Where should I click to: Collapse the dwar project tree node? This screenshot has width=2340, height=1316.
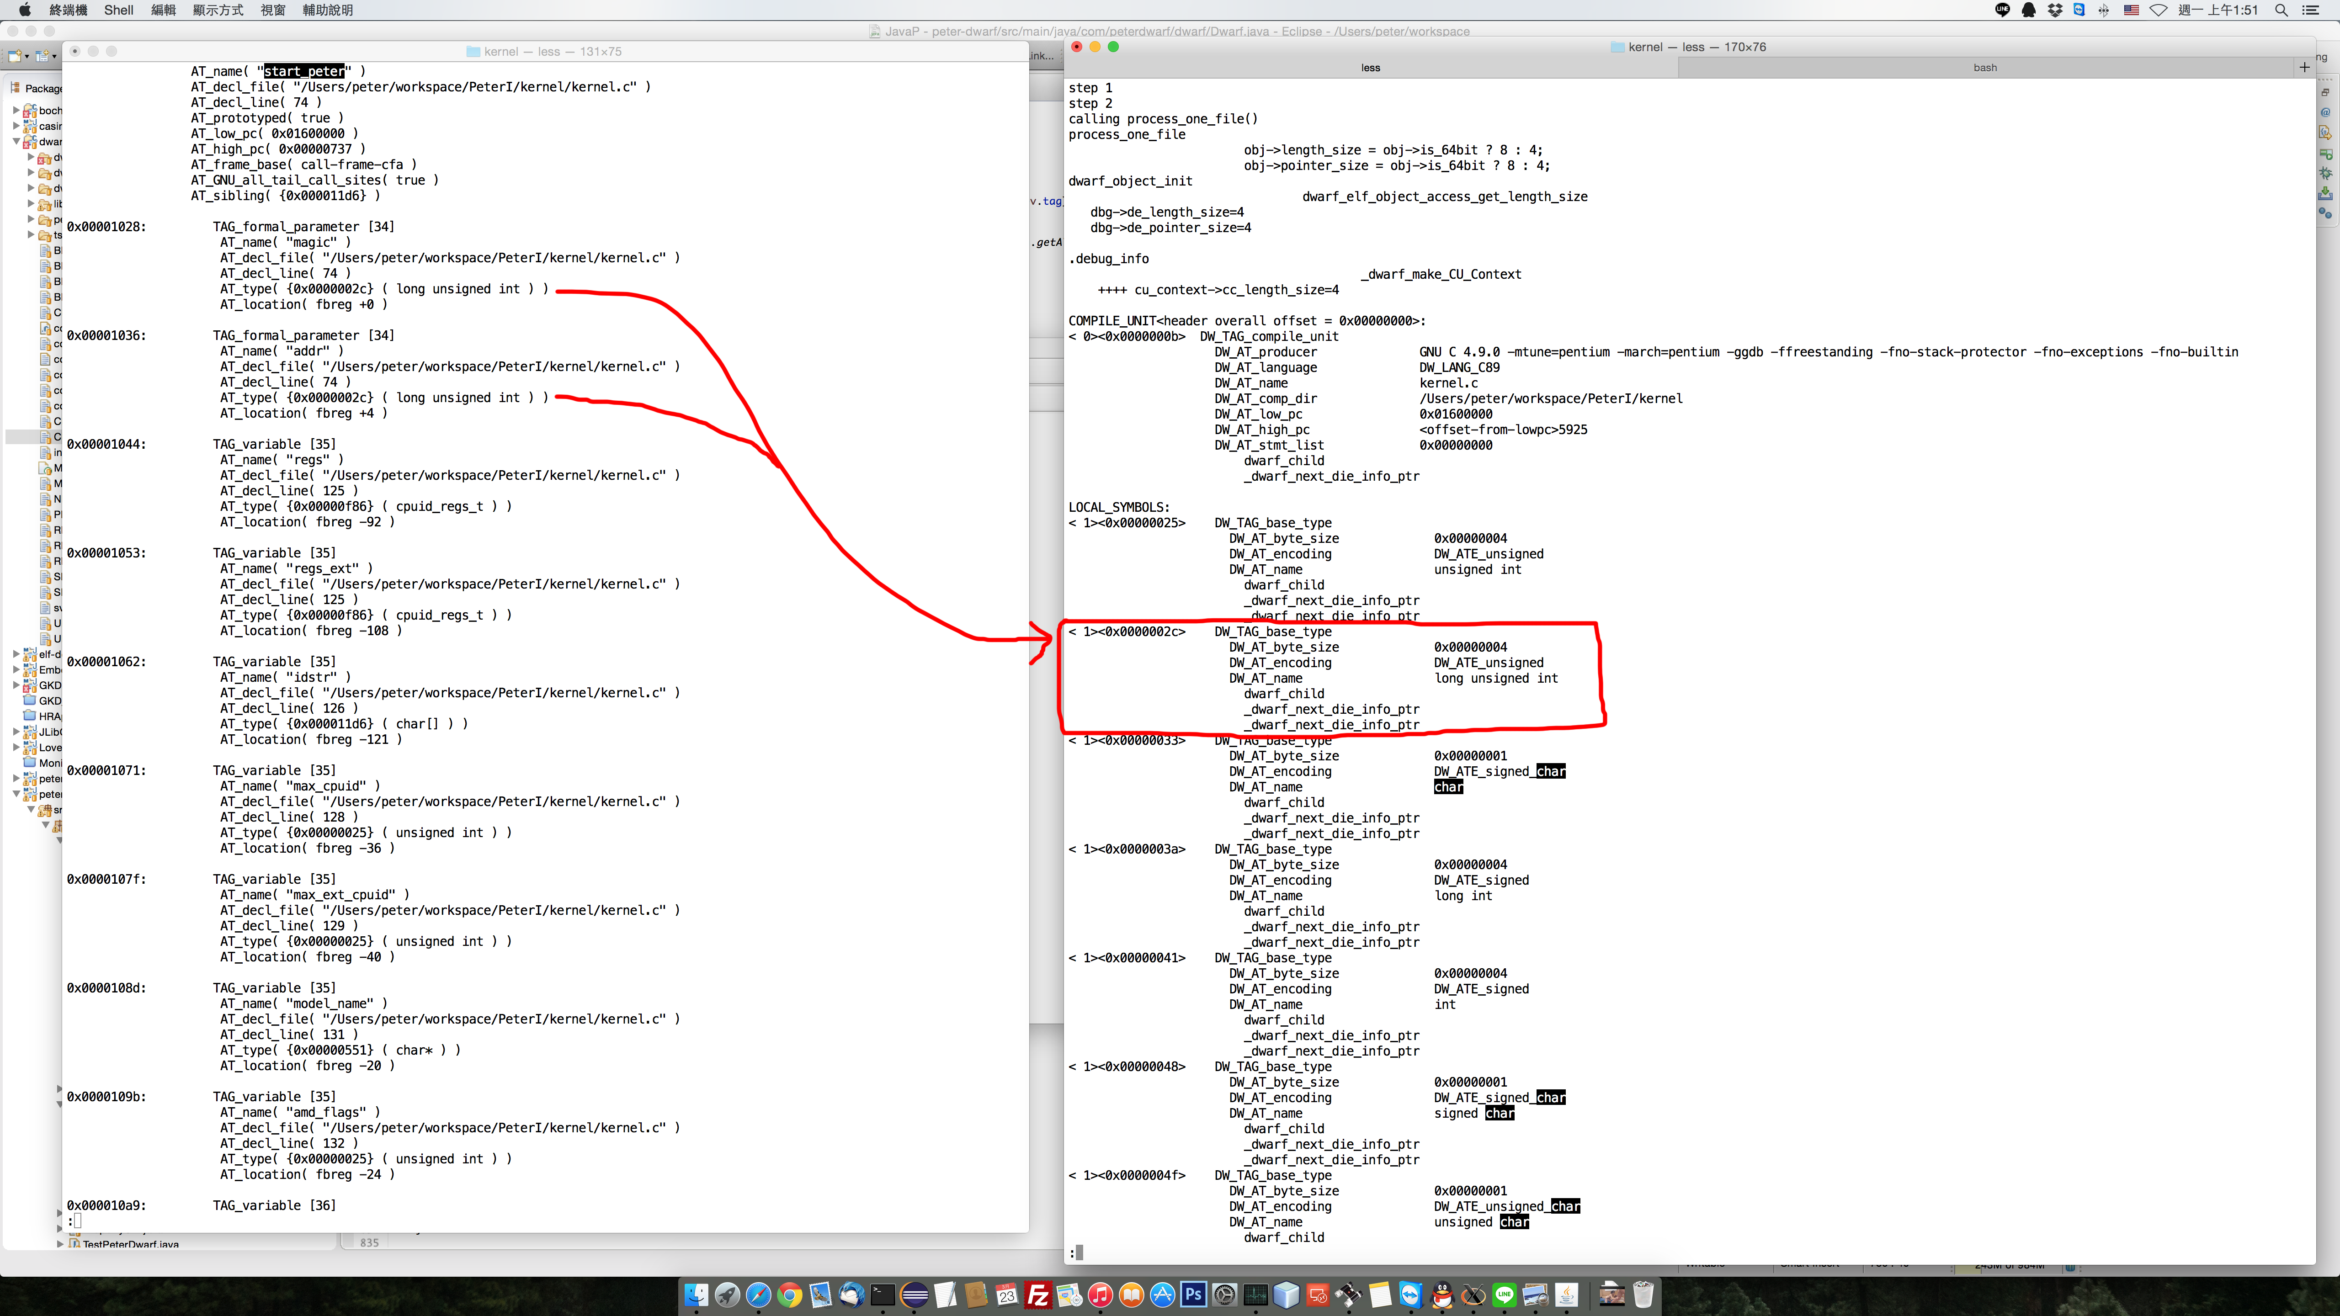tap(16, 141)
